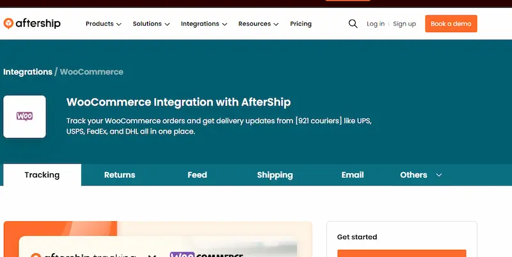Switch to the Returns tab
The width and height of the screenshot is (512, 257).
(120, 175)
